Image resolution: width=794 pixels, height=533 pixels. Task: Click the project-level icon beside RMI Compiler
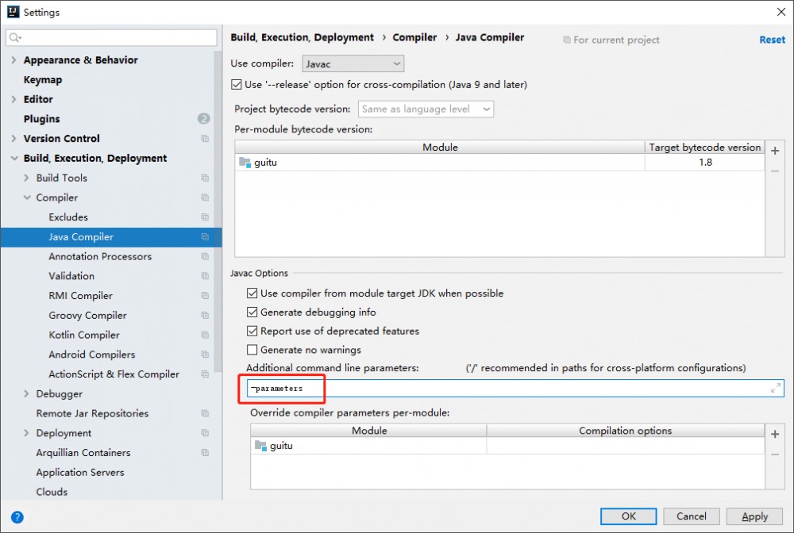coord(205,296)
